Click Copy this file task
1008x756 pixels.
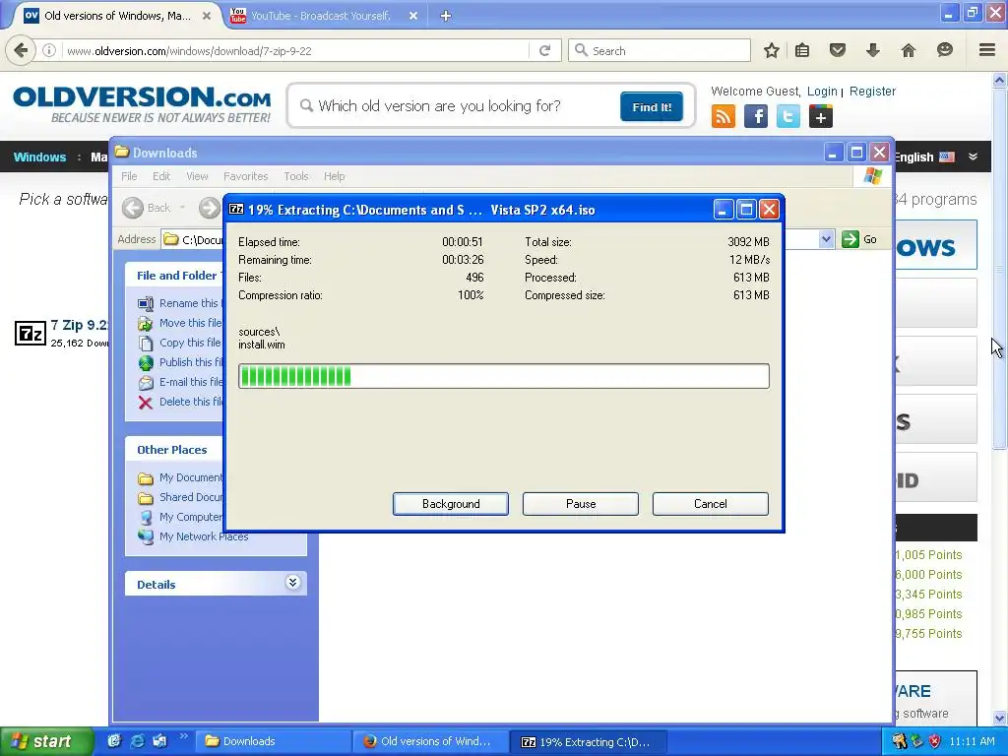tap(181, 343)
